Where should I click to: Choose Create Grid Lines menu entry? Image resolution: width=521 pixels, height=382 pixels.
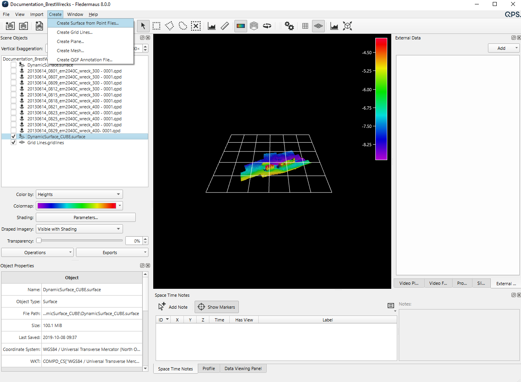74,32
